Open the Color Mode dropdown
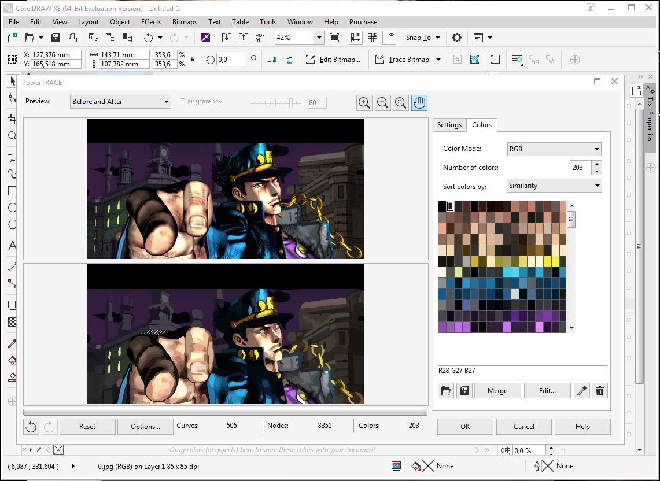This screenshot has height=481, width=660. point(554,149)
